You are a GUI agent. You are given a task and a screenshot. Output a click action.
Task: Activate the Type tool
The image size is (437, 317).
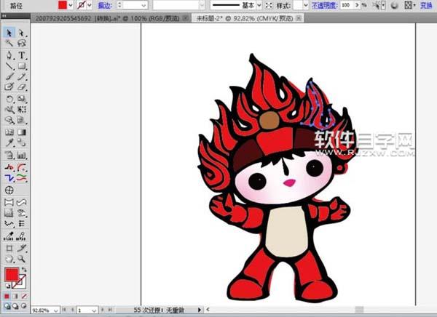pyautogui.click(x=22, y=55)
